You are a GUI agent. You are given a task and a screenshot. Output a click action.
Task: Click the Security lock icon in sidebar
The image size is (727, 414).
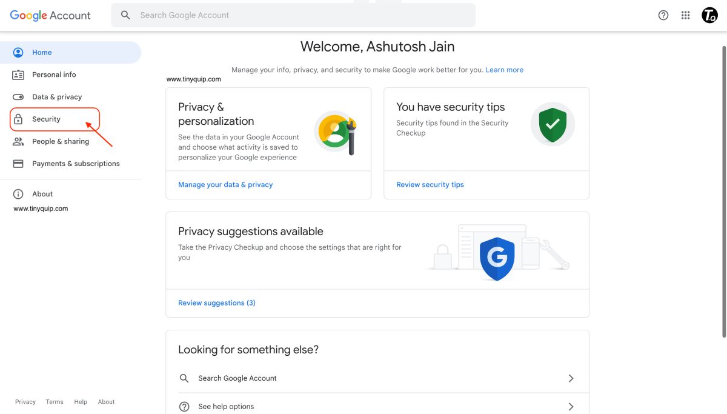(x=19, y=119)
